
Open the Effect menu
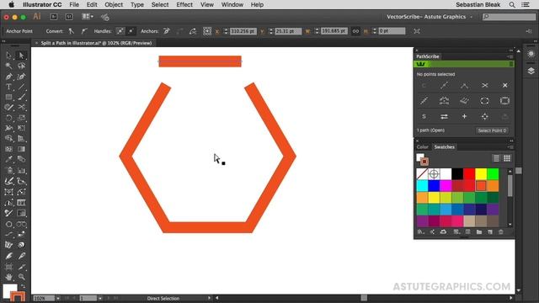(184, 5)
